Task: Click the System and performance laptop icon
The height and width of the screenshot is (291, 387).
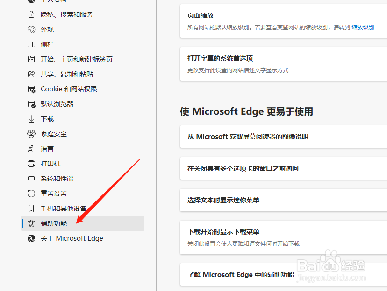Action: (x=31, y=179)
